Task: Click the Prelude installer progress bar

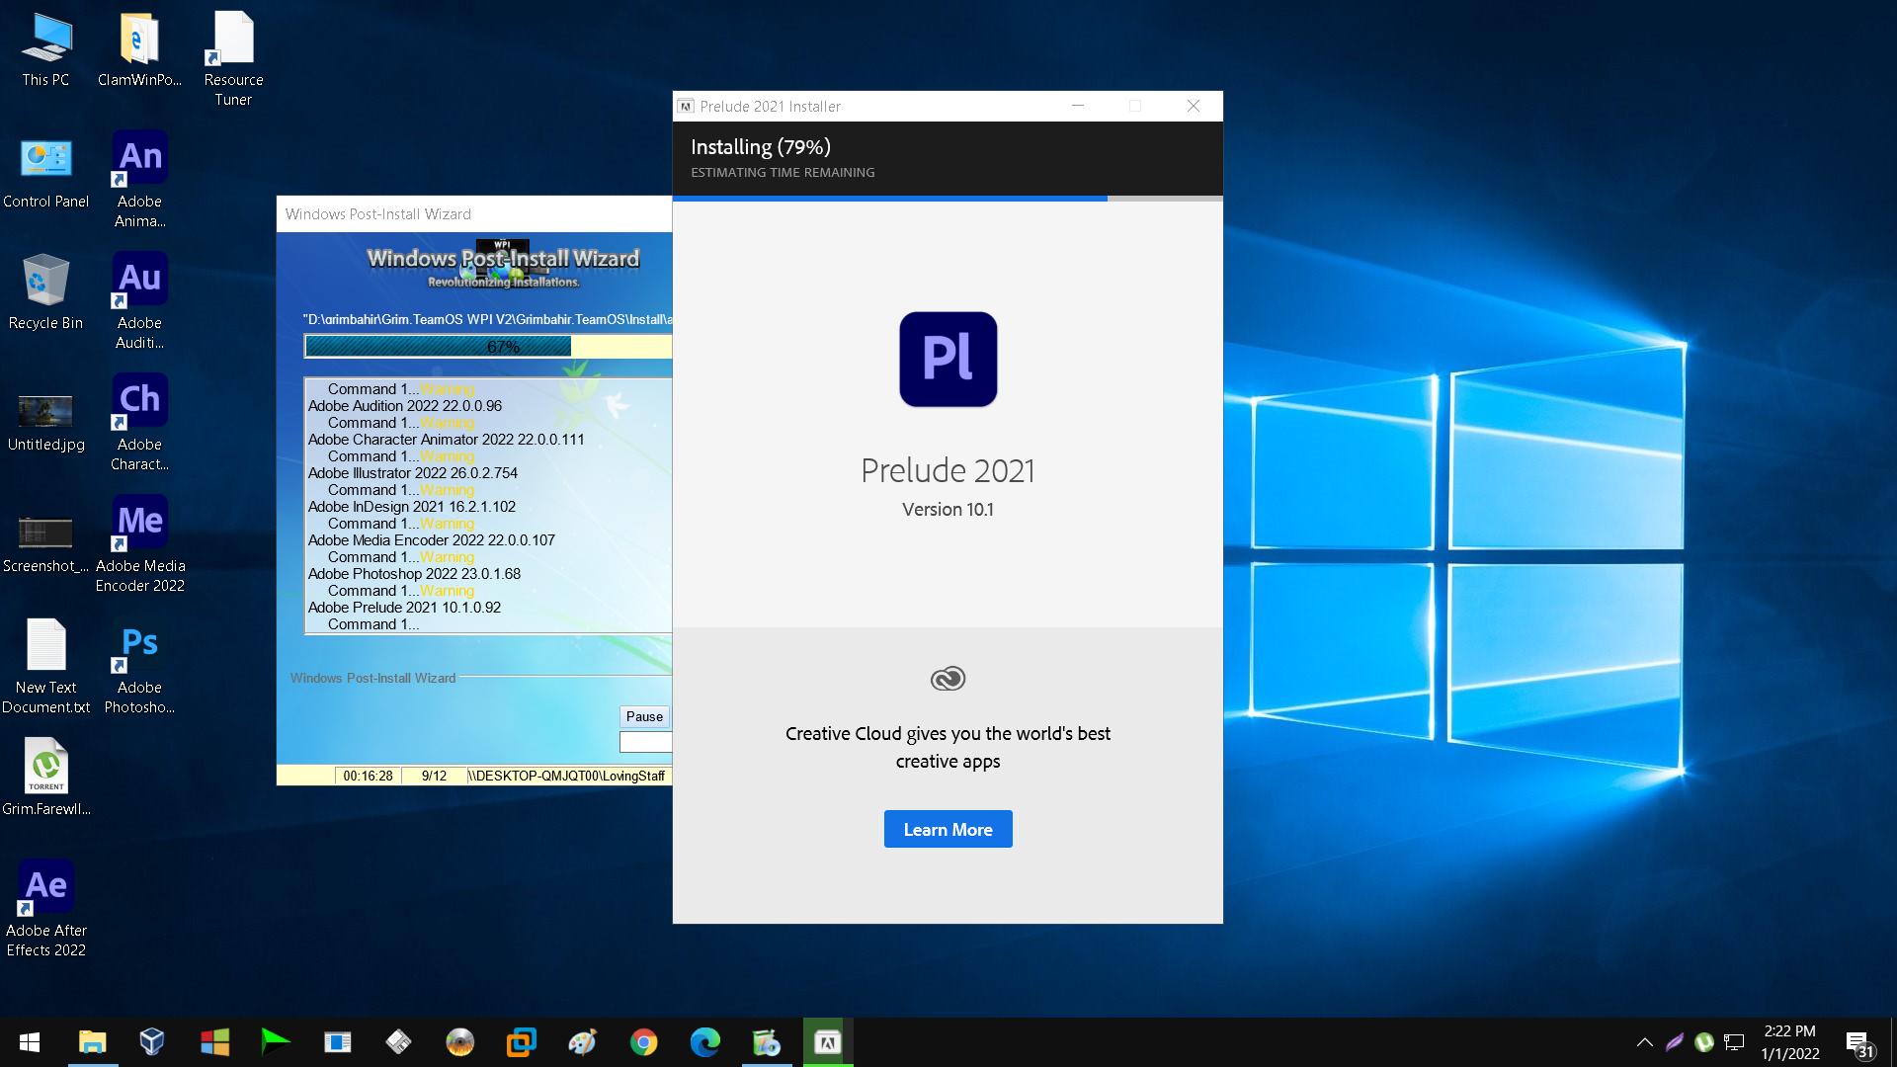Action: click(x=948, y=199)
